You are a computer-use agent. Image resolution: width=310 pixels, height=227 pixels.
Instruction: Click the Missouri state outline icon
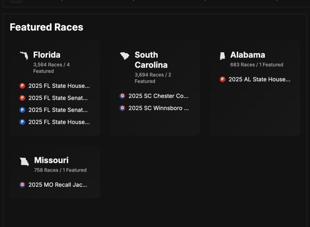24,162
